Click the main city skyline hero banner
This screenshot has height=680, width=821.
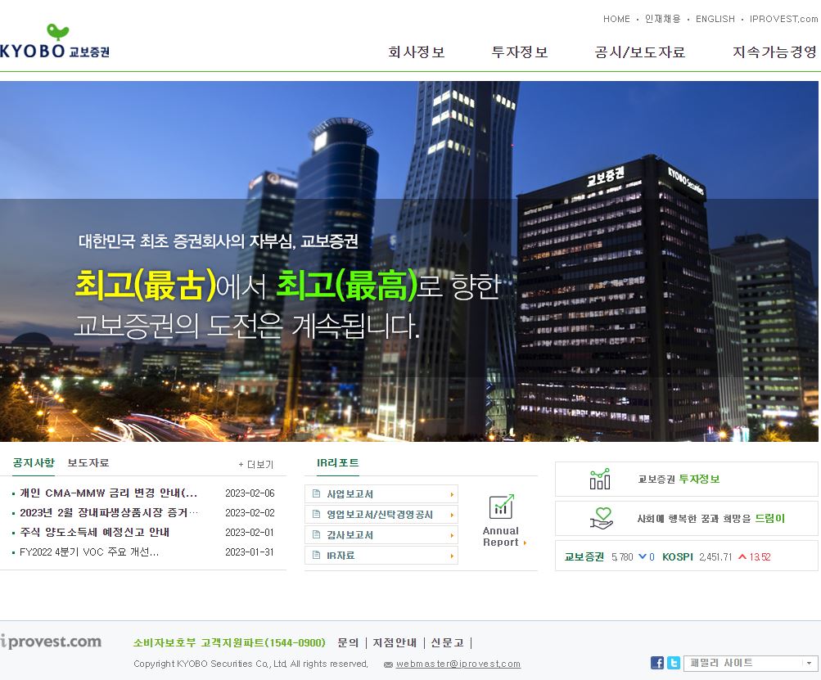pyautogui.click(x=409, y=261)
